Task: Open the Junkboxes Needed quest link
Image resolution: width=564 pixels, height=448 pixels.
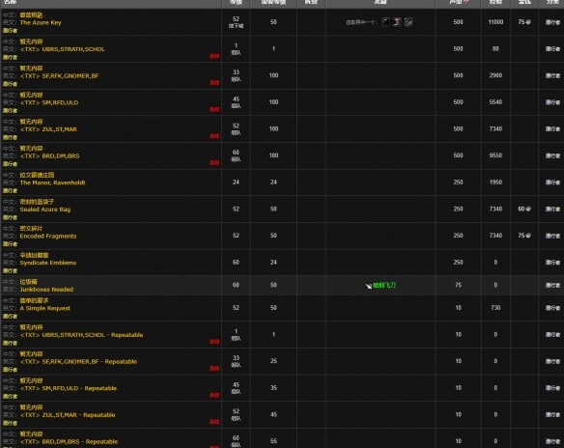Action: (46, 290)
